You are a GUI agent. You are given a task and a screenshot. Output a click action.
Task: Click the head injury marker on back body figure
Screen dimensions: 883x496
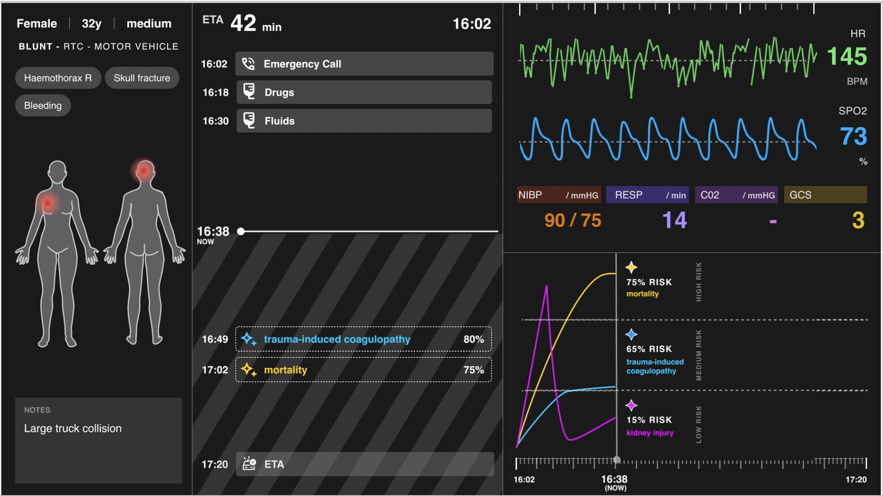144,170
